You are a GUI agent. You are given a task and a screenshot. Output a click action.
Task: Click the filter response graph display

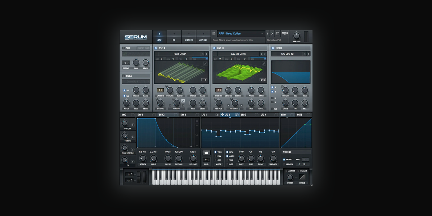click(291, 72)
